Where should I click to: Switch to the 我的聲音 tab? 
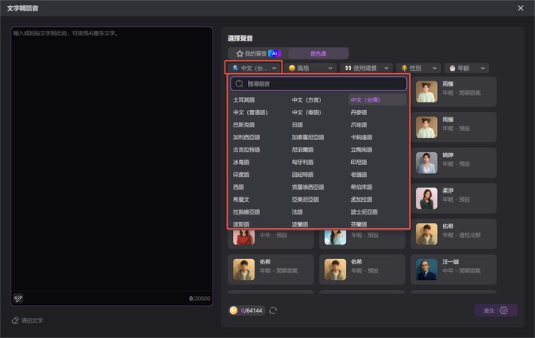(x=258, y=53)
